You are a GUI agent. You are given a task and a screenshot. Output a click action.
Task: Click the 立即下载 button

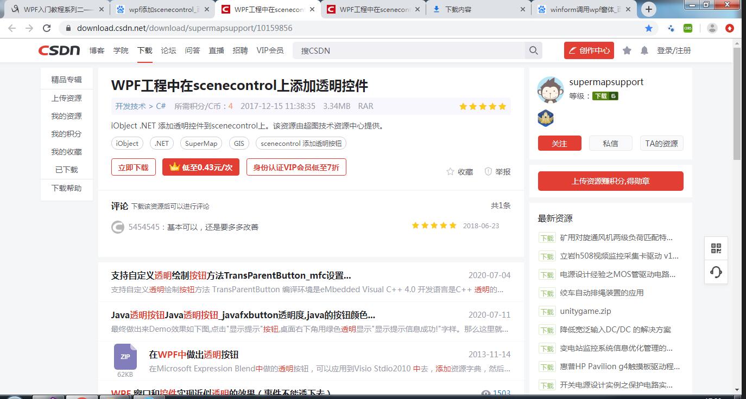134,167
